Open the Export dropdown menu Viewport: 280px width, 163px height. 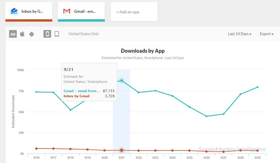tap(266, 34)
